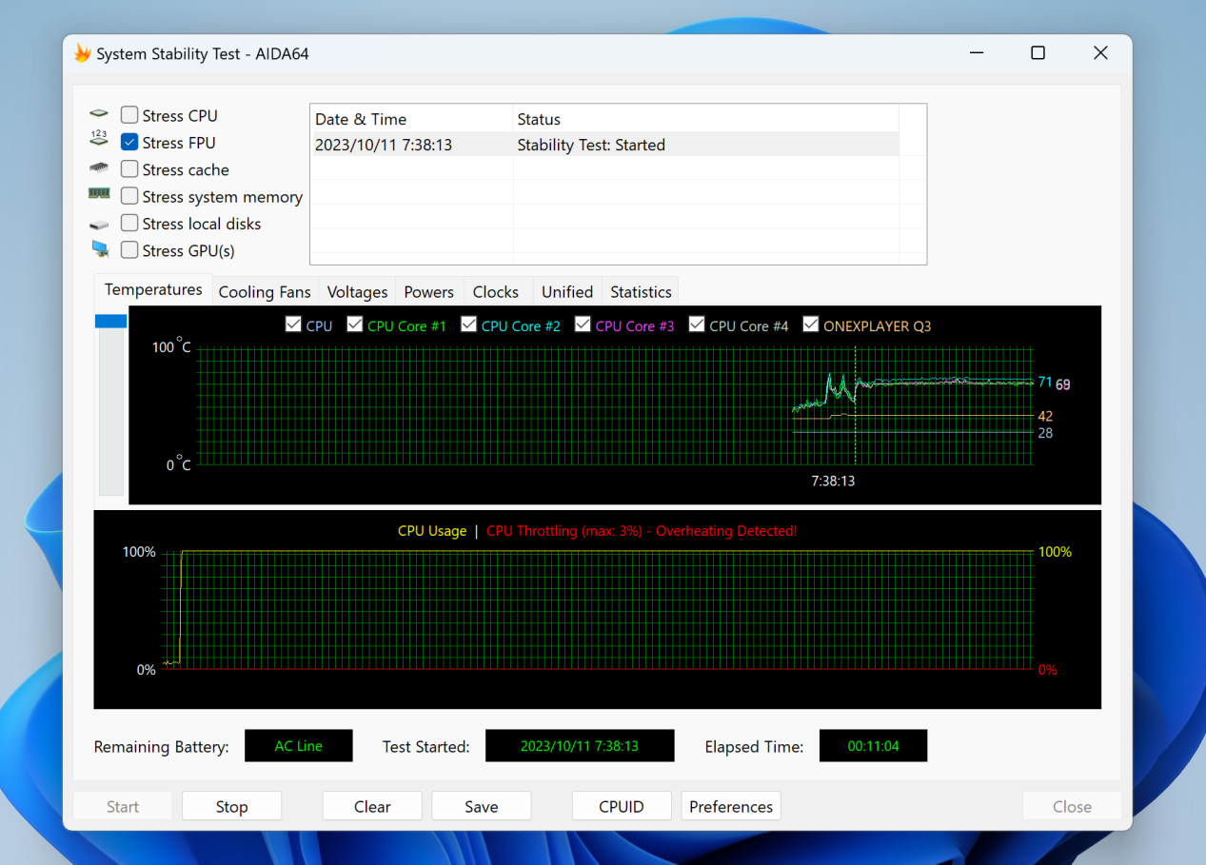Toggle the ONEXPLAYER Q3 temperature series
Viewport: 1206px width, 865px height.
click(x=811, y=325)
